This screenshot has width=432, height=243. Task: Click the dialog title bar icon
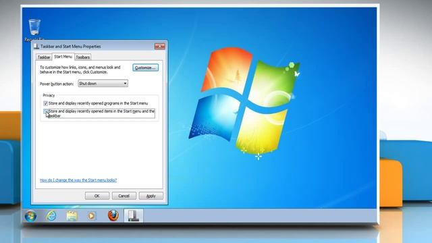tap(36, 47)
